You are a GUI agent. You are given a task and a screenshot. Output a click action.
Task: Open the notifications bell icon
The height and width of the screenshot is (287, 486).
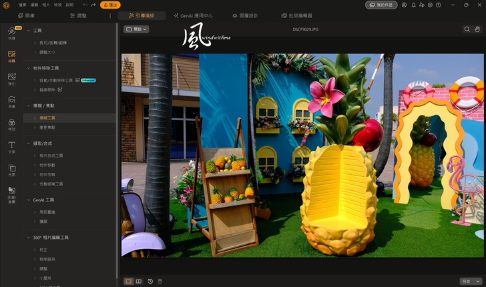coord(413,5)
